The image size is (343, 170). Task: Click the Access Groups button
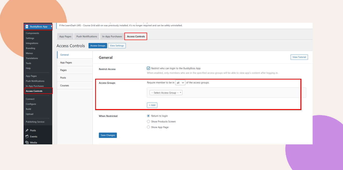click(x=98, y=46)
